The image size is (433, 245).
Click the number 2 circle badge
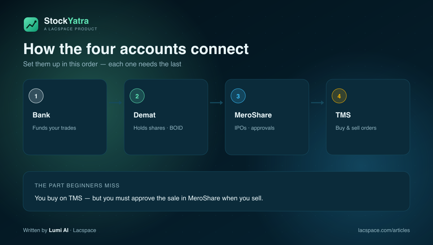coord(137,96)
